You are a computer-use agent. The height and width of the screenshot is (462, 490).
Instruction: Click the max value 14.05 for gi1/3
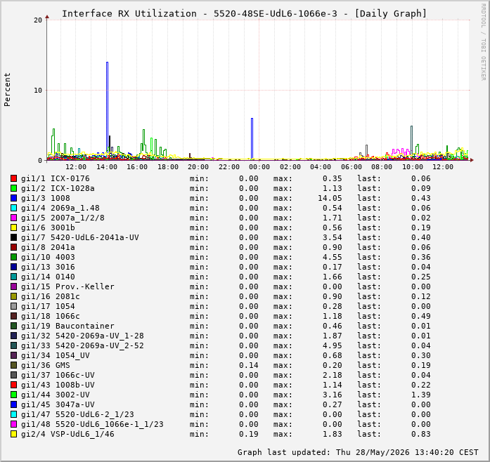pos(330,198)
